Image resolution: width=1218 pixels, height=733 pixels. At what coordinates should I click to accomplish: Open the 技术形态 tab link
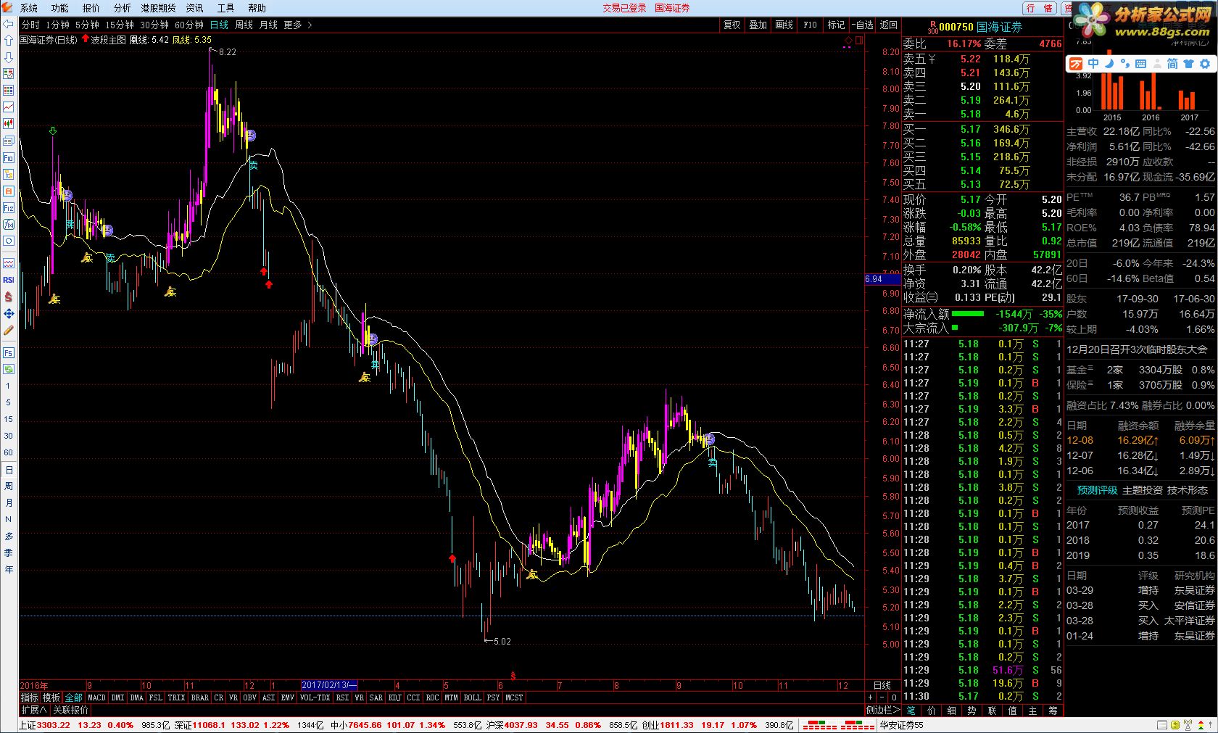pos(1188,490)
